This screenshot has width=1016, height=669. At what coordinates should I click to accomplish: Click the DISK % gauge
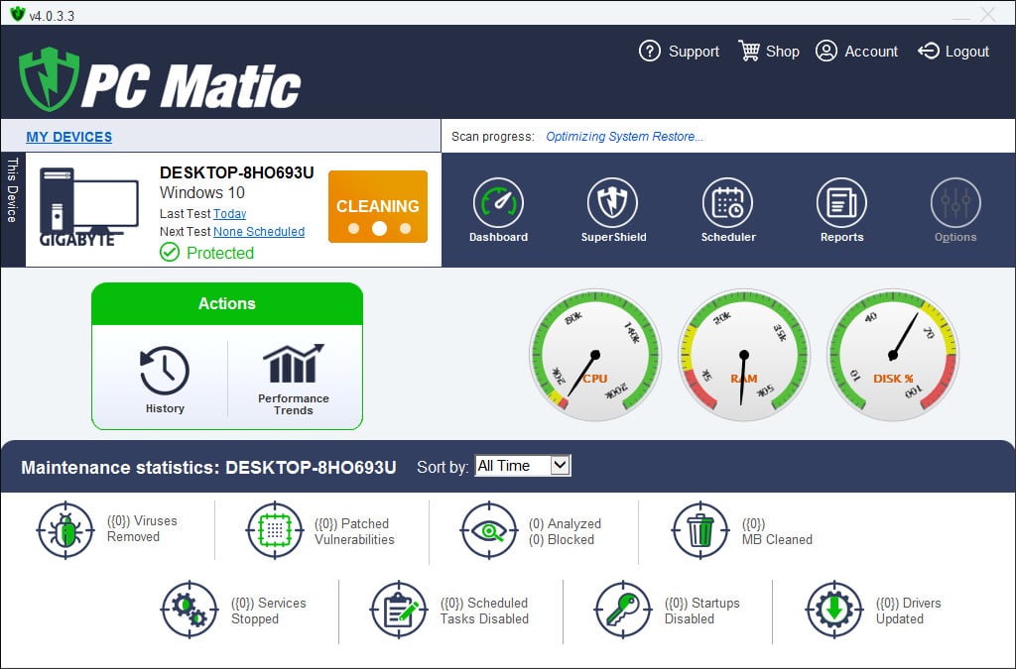click(893, 355)
